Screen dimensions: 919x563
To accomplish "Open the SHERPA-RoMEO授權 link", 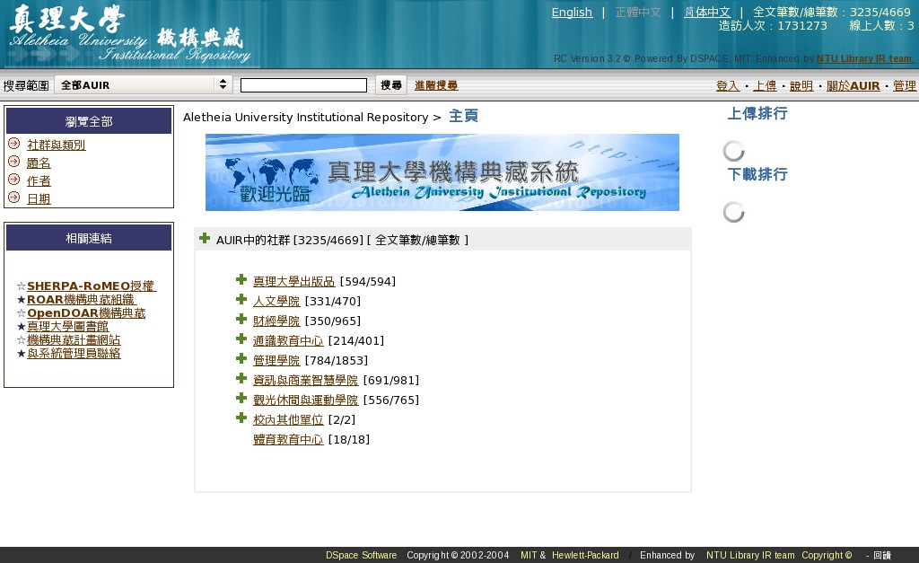I will pos(91,286).
